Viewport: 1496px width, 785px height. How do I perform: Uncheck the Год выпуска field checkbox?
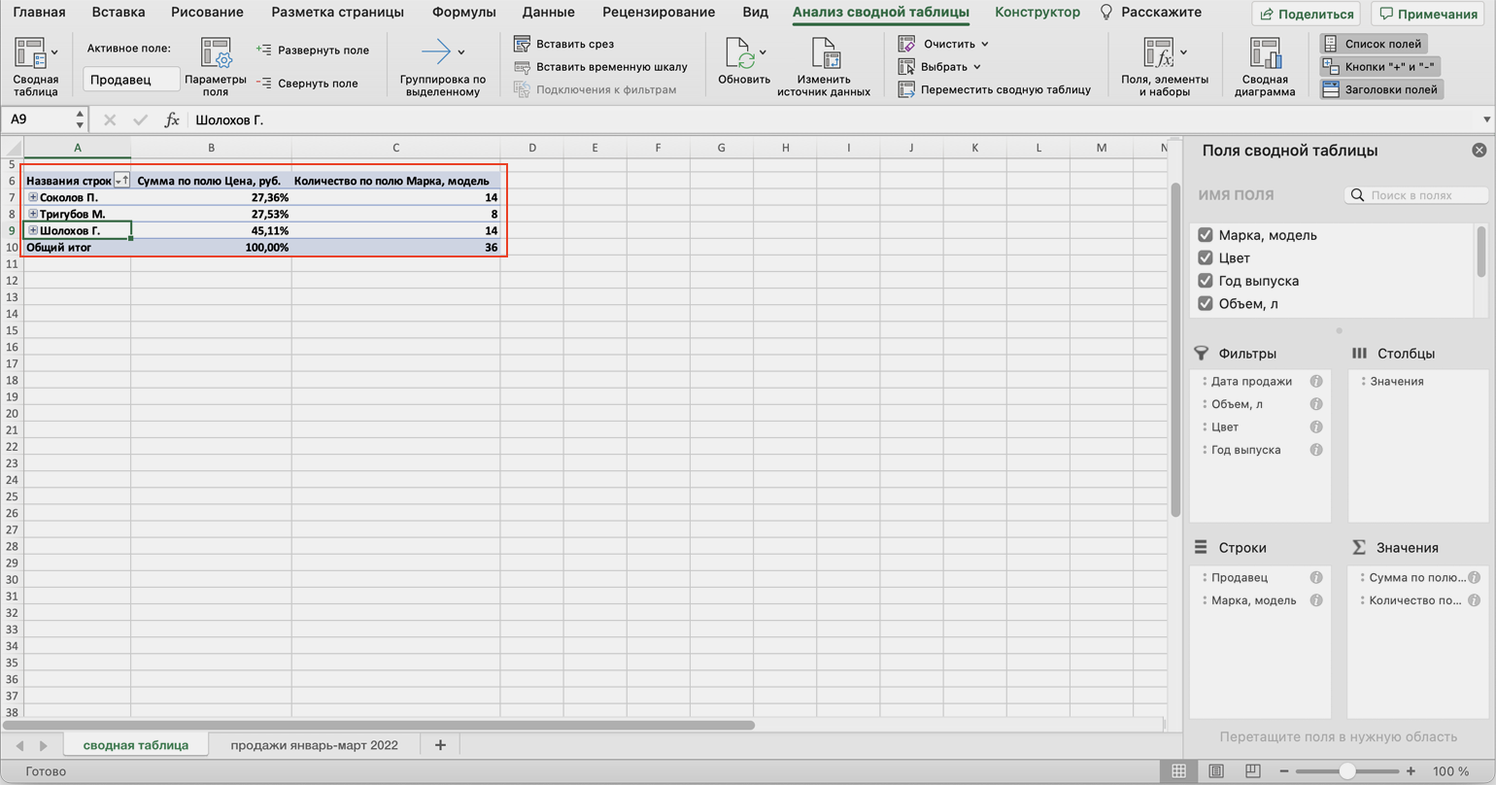click(1206, 281)
